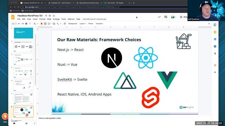Reload the page in the browser
The height and width of the screenshot is (126, 225).
(18, 7)
